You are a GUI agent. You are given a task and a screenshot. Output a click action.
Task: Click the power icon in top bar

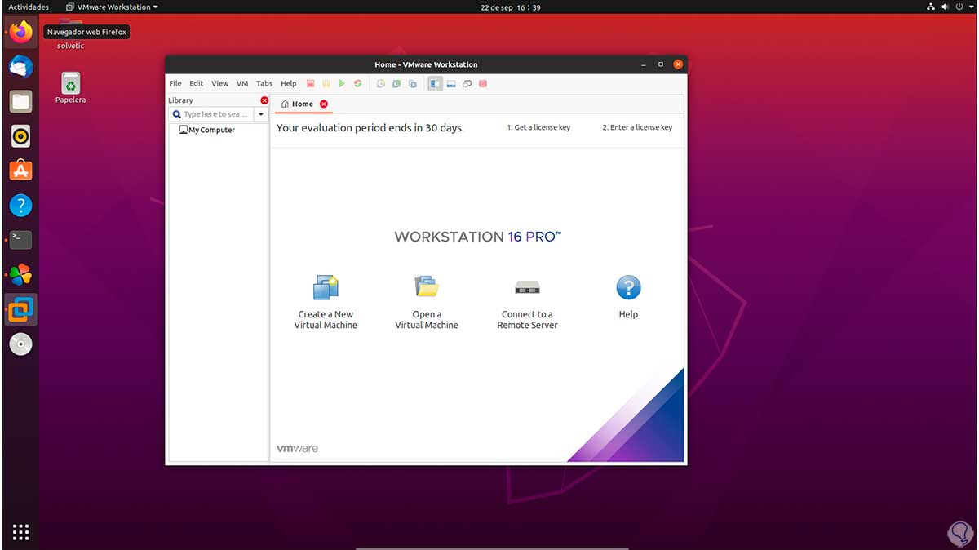pos(959,7)
